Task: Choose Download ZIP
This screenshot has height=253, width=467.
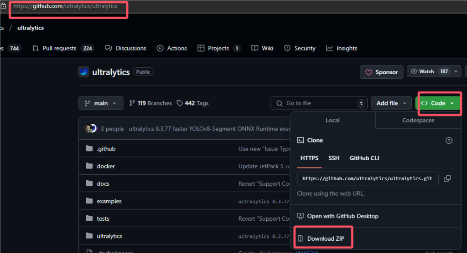Action: [x=321, y=238]
